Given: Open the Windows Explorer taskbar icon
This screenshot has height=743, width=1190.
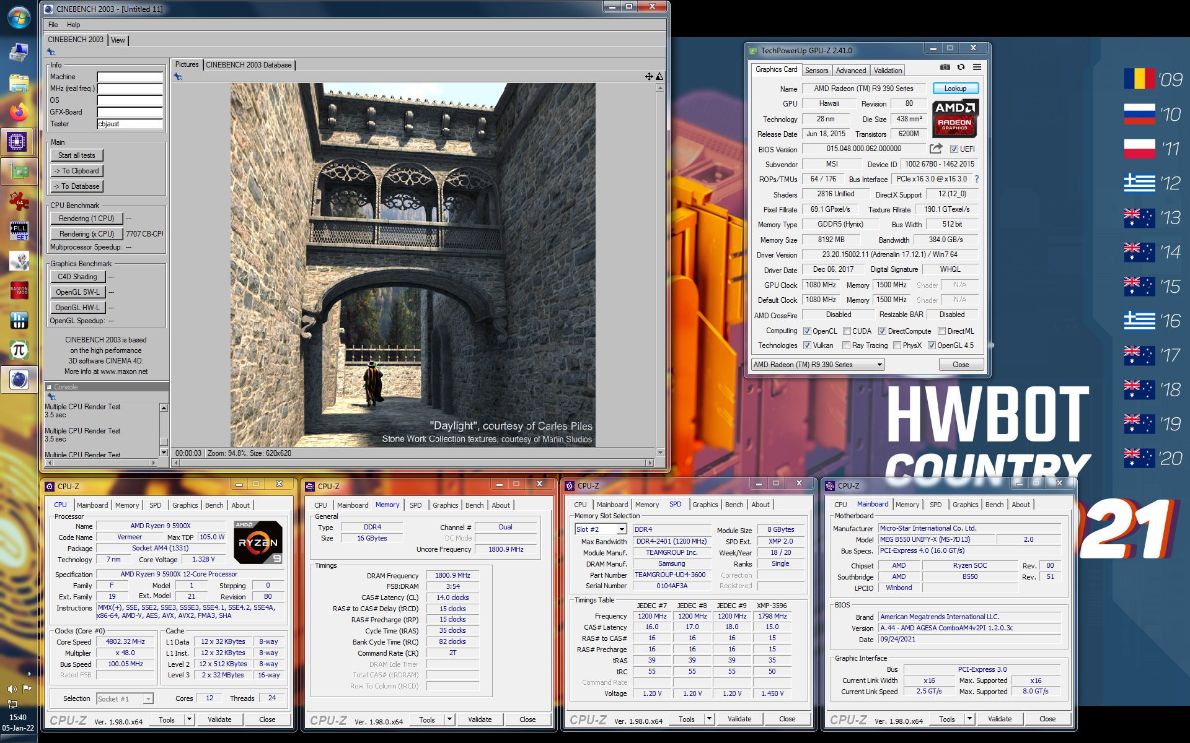Looking at the screenshot, I should (x=19, y=82).
